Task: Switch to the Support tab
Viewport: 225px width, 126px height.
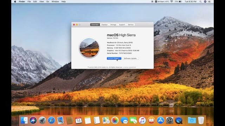Action: point(122,25)
